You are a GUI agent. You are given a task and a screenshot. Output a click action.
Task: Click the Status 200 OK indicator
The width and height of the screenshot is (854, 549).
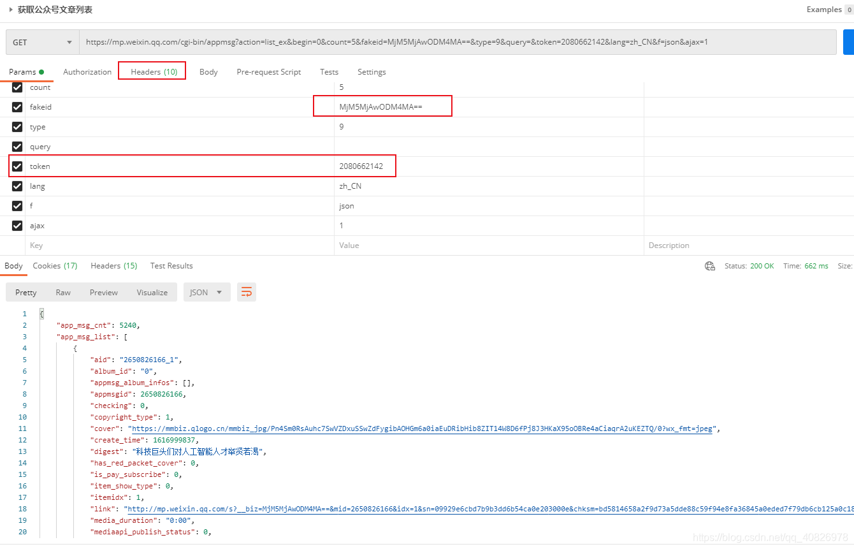pyautogui.click(x=749, y=266)
